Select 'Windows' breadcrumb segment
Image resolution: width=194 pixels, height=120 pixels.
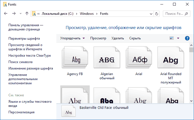coord(87,14)
